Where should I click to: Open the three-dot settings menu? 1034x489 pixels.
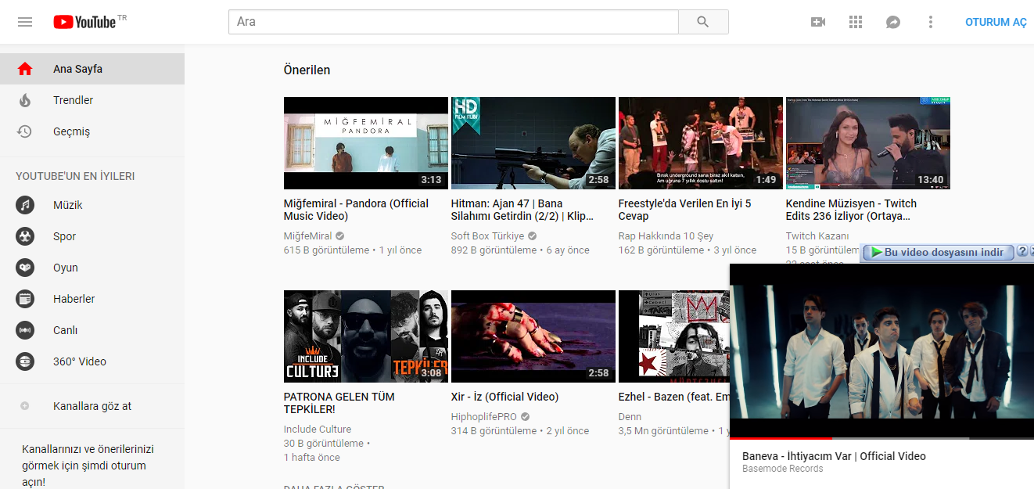[x=931, y=22]
